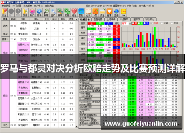The image size is (185, 133).
Task: Switch to the 凯利赔率 tab
Action: 124,19
